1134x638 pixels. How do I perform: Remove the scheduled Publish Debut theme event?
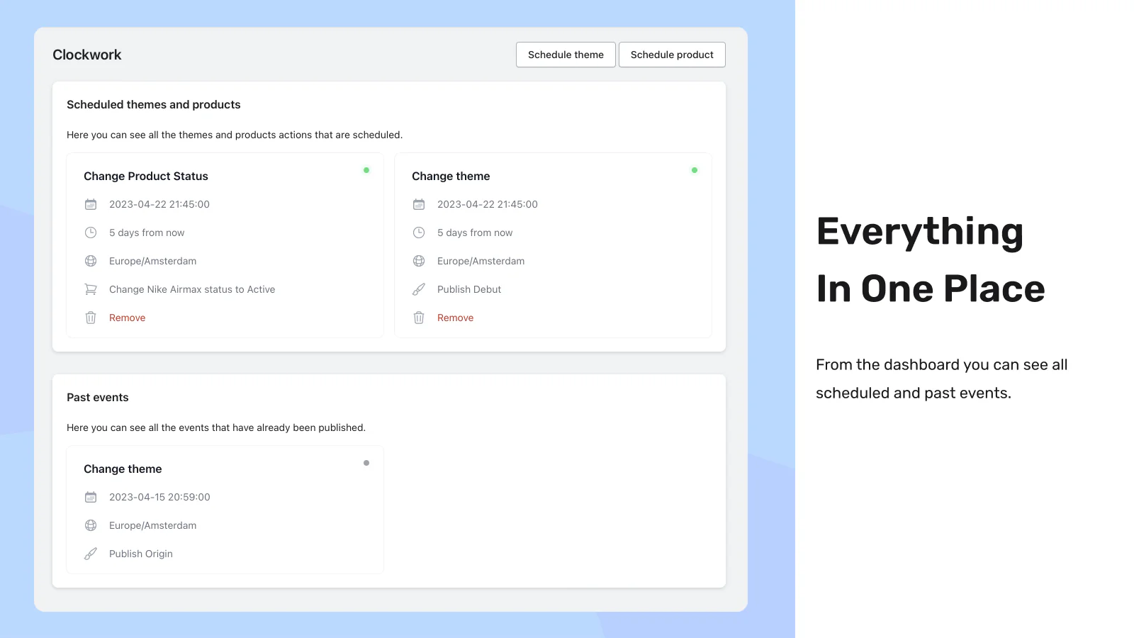[x=455, y=318]
